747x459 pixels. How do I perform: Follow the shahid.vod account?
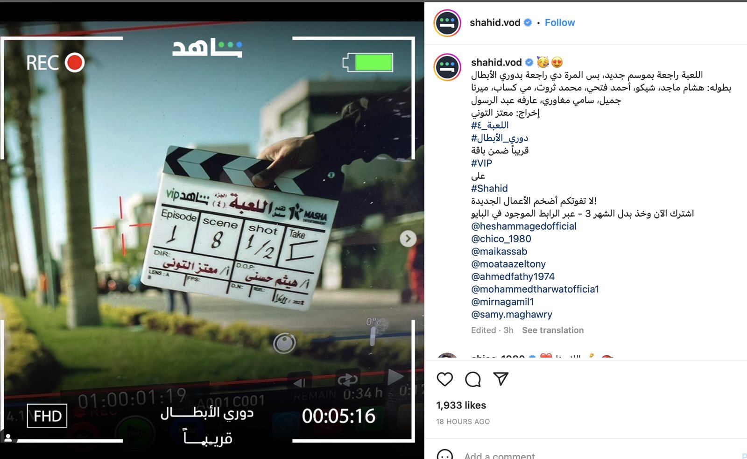click(x=559, y=22)
